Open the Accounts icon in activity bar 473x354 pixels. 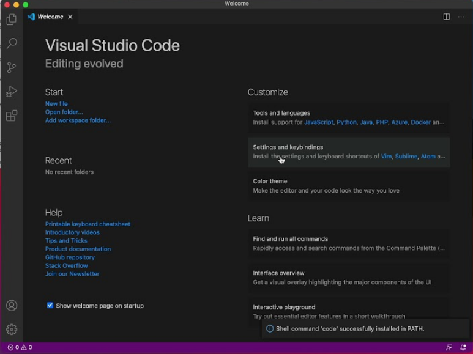[12, 306]
